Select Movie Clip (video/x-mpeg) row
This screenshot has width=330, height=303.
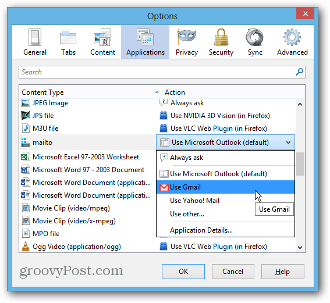click(88, 221)
